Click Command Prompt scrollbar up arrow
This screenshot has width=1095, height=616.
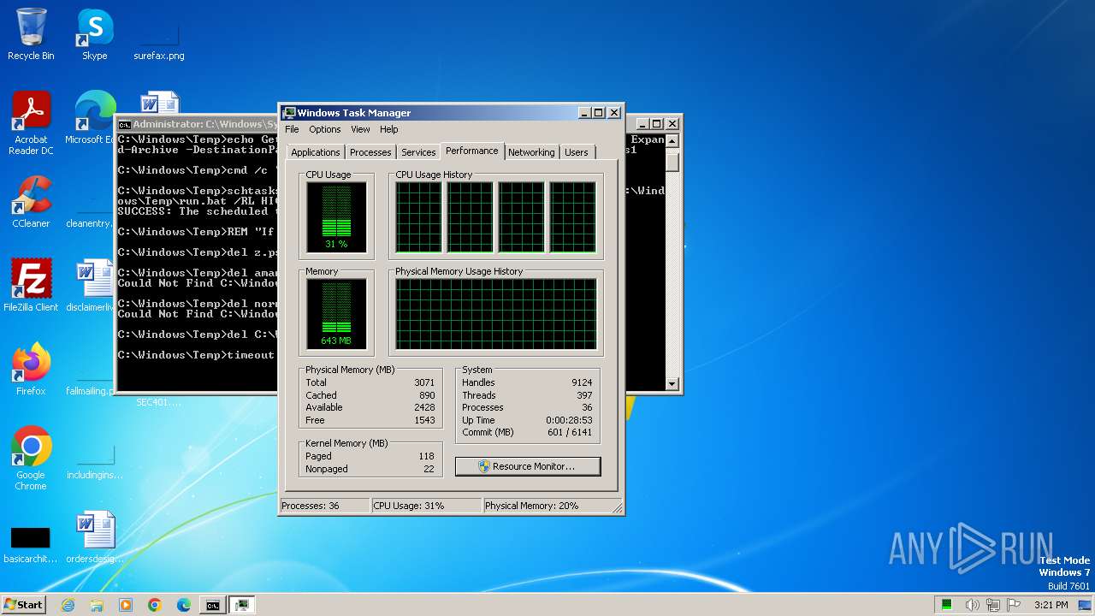coord(672,141)
